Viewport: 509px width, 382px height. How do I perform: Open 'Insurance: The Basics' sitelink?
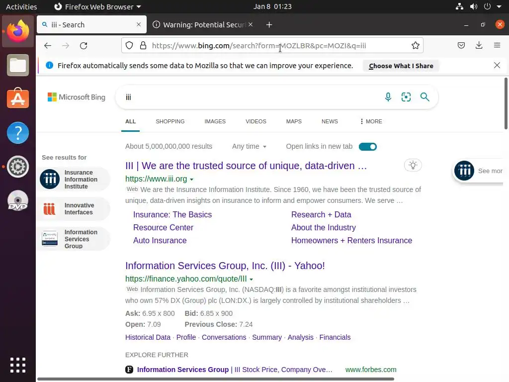[172, 214]
